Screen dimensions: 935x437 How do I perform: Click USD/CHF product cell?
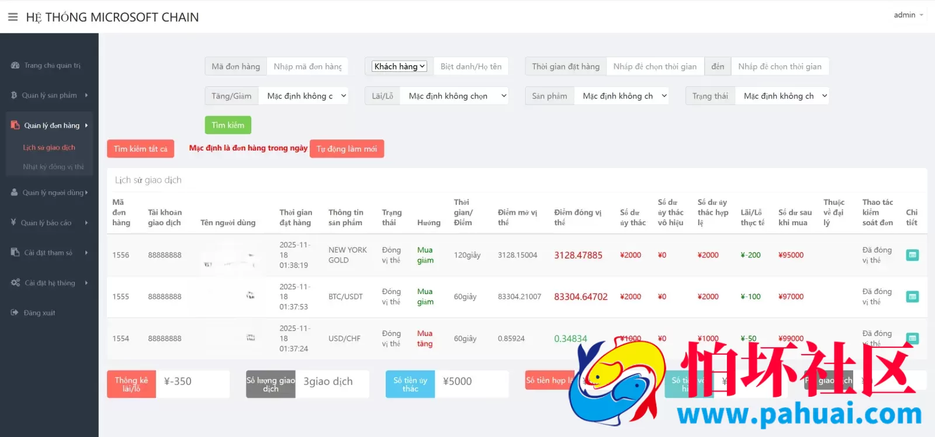tap(344, 338)
